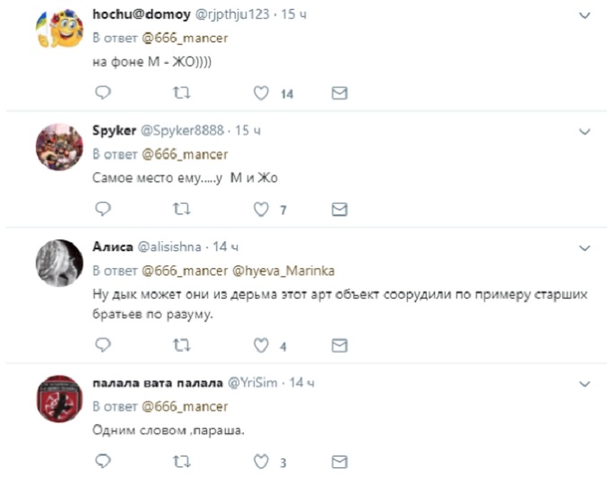Send hochu@domoy's tweet via direct message
607x479 pixels.
(340, 93)
